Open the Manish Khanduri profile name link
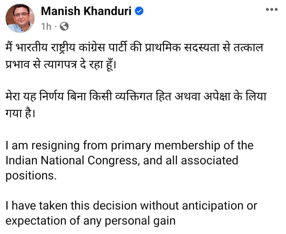This screenshot has width=286, height=234. pos(86,11)
